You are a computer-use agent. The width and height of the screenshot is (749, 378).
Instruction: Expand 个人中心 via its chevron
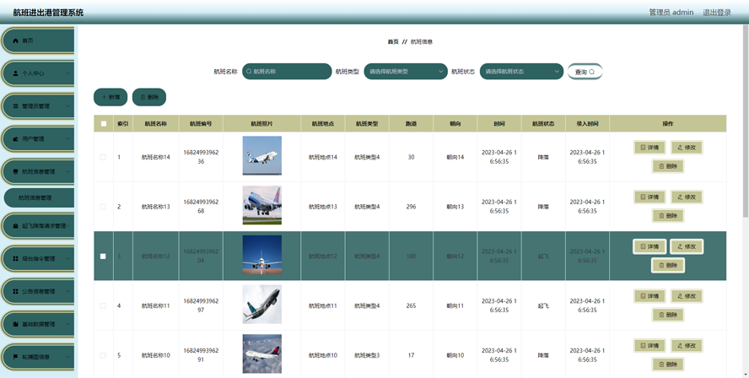[x=67, y=73]
